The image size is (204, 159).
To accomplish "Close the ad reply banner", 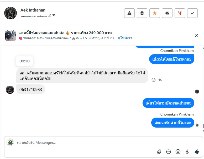I will point(197,35).
